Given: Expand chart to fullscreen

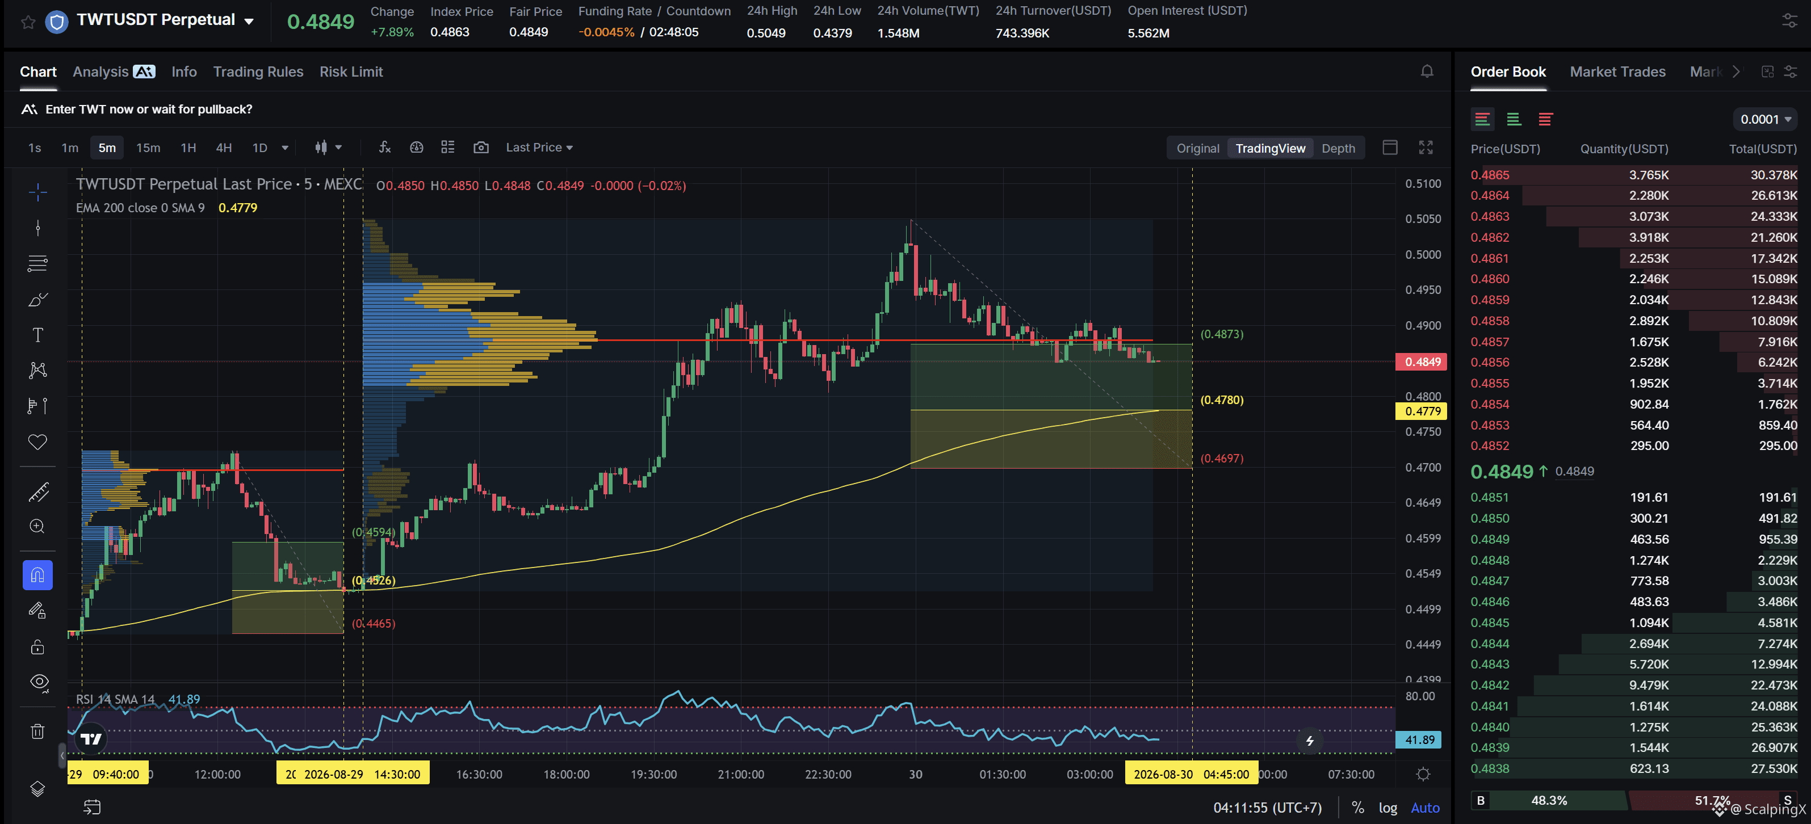Looking at the screenshot, I should 1426,148.
